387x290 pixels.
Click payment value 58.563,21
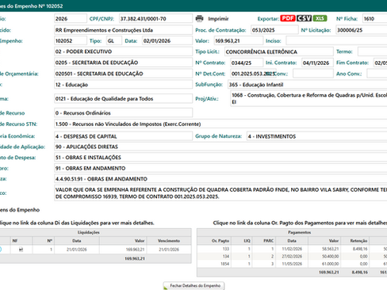[x=330, y=249]
